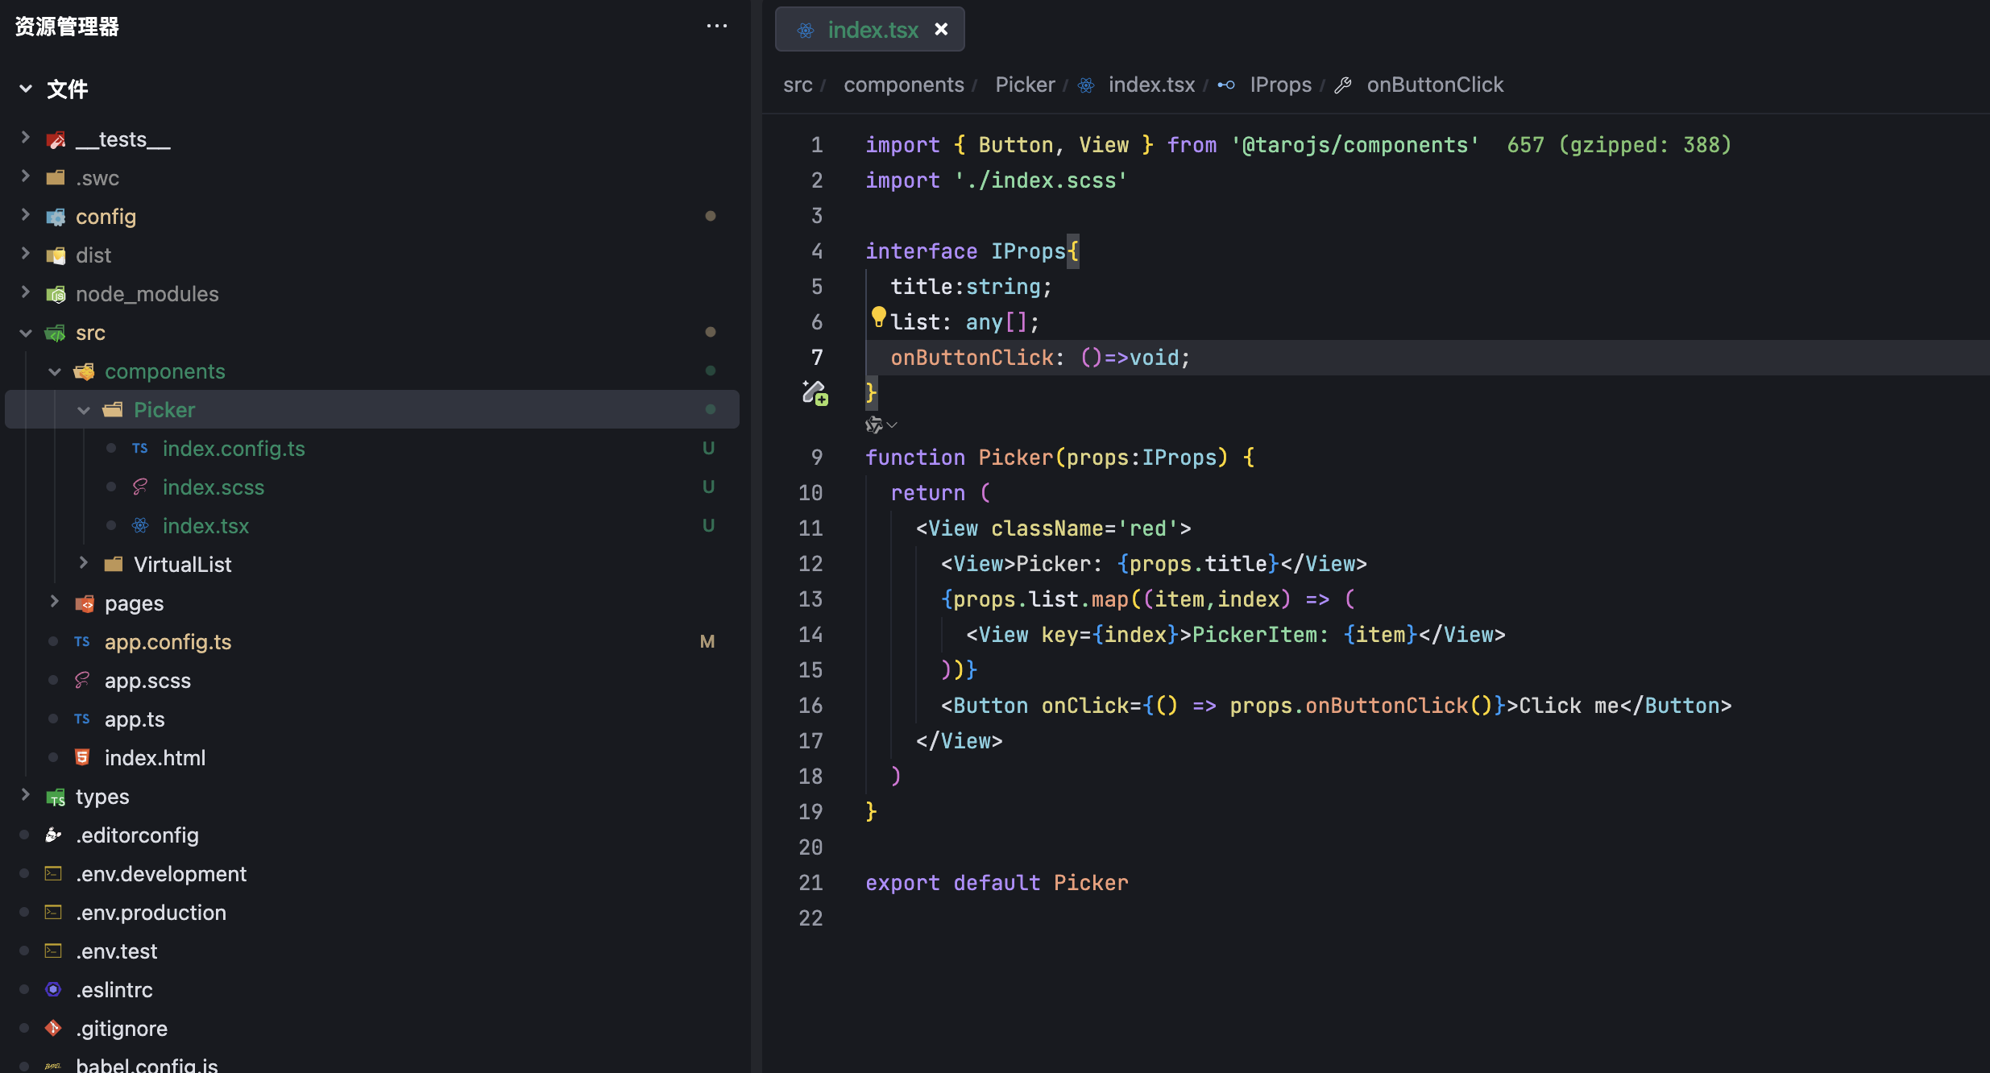This screenshot has height=1073, width=1990.
Task: Click the ESLint icon beside .eslintrc
Action: (53, 989)
